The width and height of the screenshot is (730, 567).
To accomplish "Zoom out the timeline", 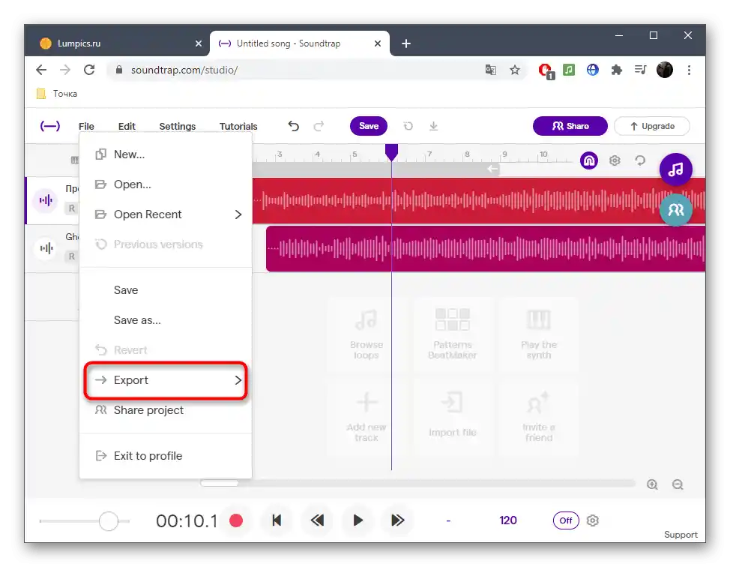I will tap(678, 484).
